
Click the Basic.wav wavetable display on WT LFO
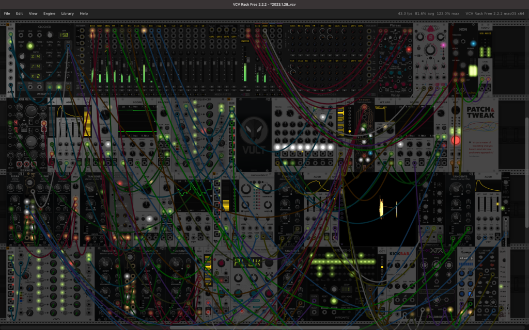(x=384, y=114)
